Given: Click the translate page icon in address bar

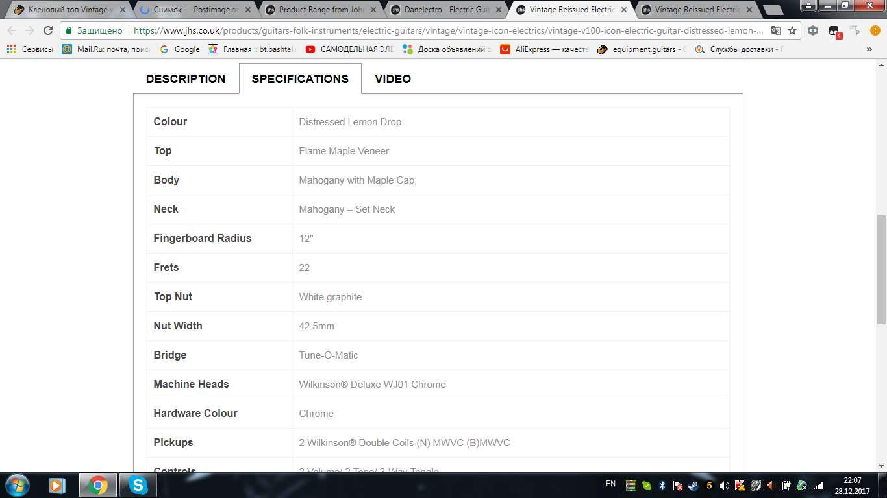Looking at the screenshot, I should [776, 30].
